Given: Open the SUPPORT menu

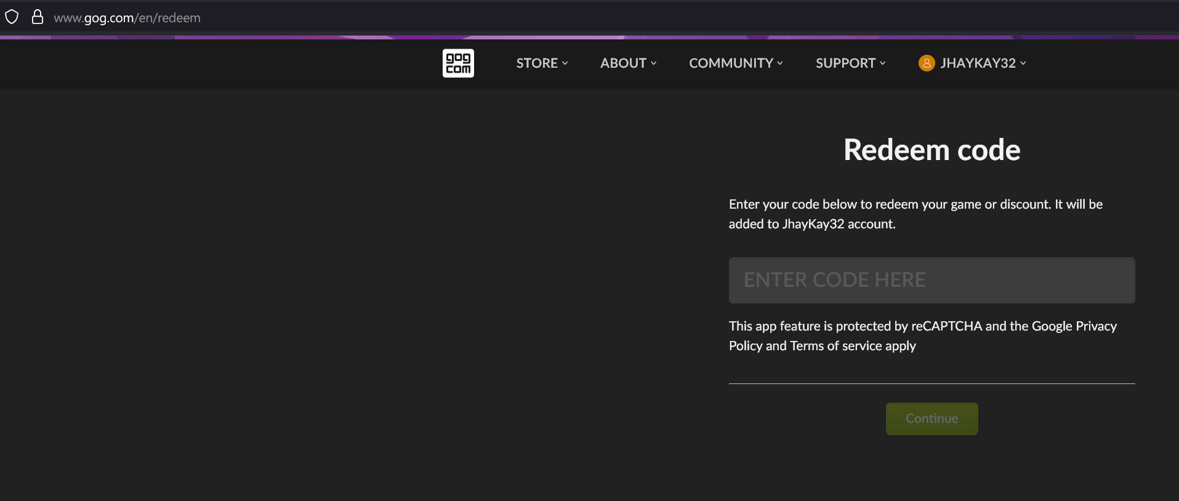Looking at the screenshot, I should tap(845, 63).
